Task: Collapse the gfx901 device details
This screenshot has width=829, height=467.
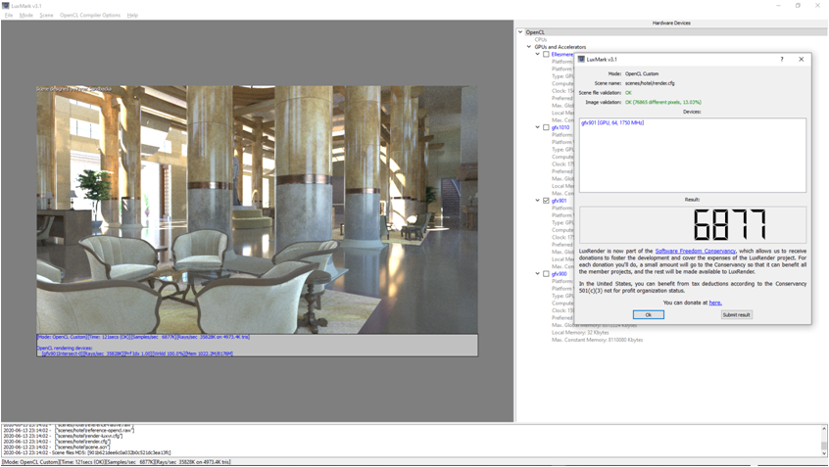Action: coord(538,201)
